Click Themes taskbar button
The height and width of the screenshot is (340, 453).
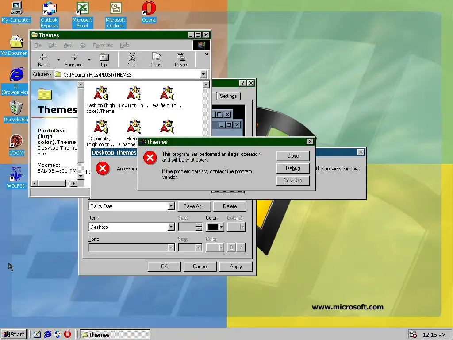pyautogui.click(x=115, y=335)
